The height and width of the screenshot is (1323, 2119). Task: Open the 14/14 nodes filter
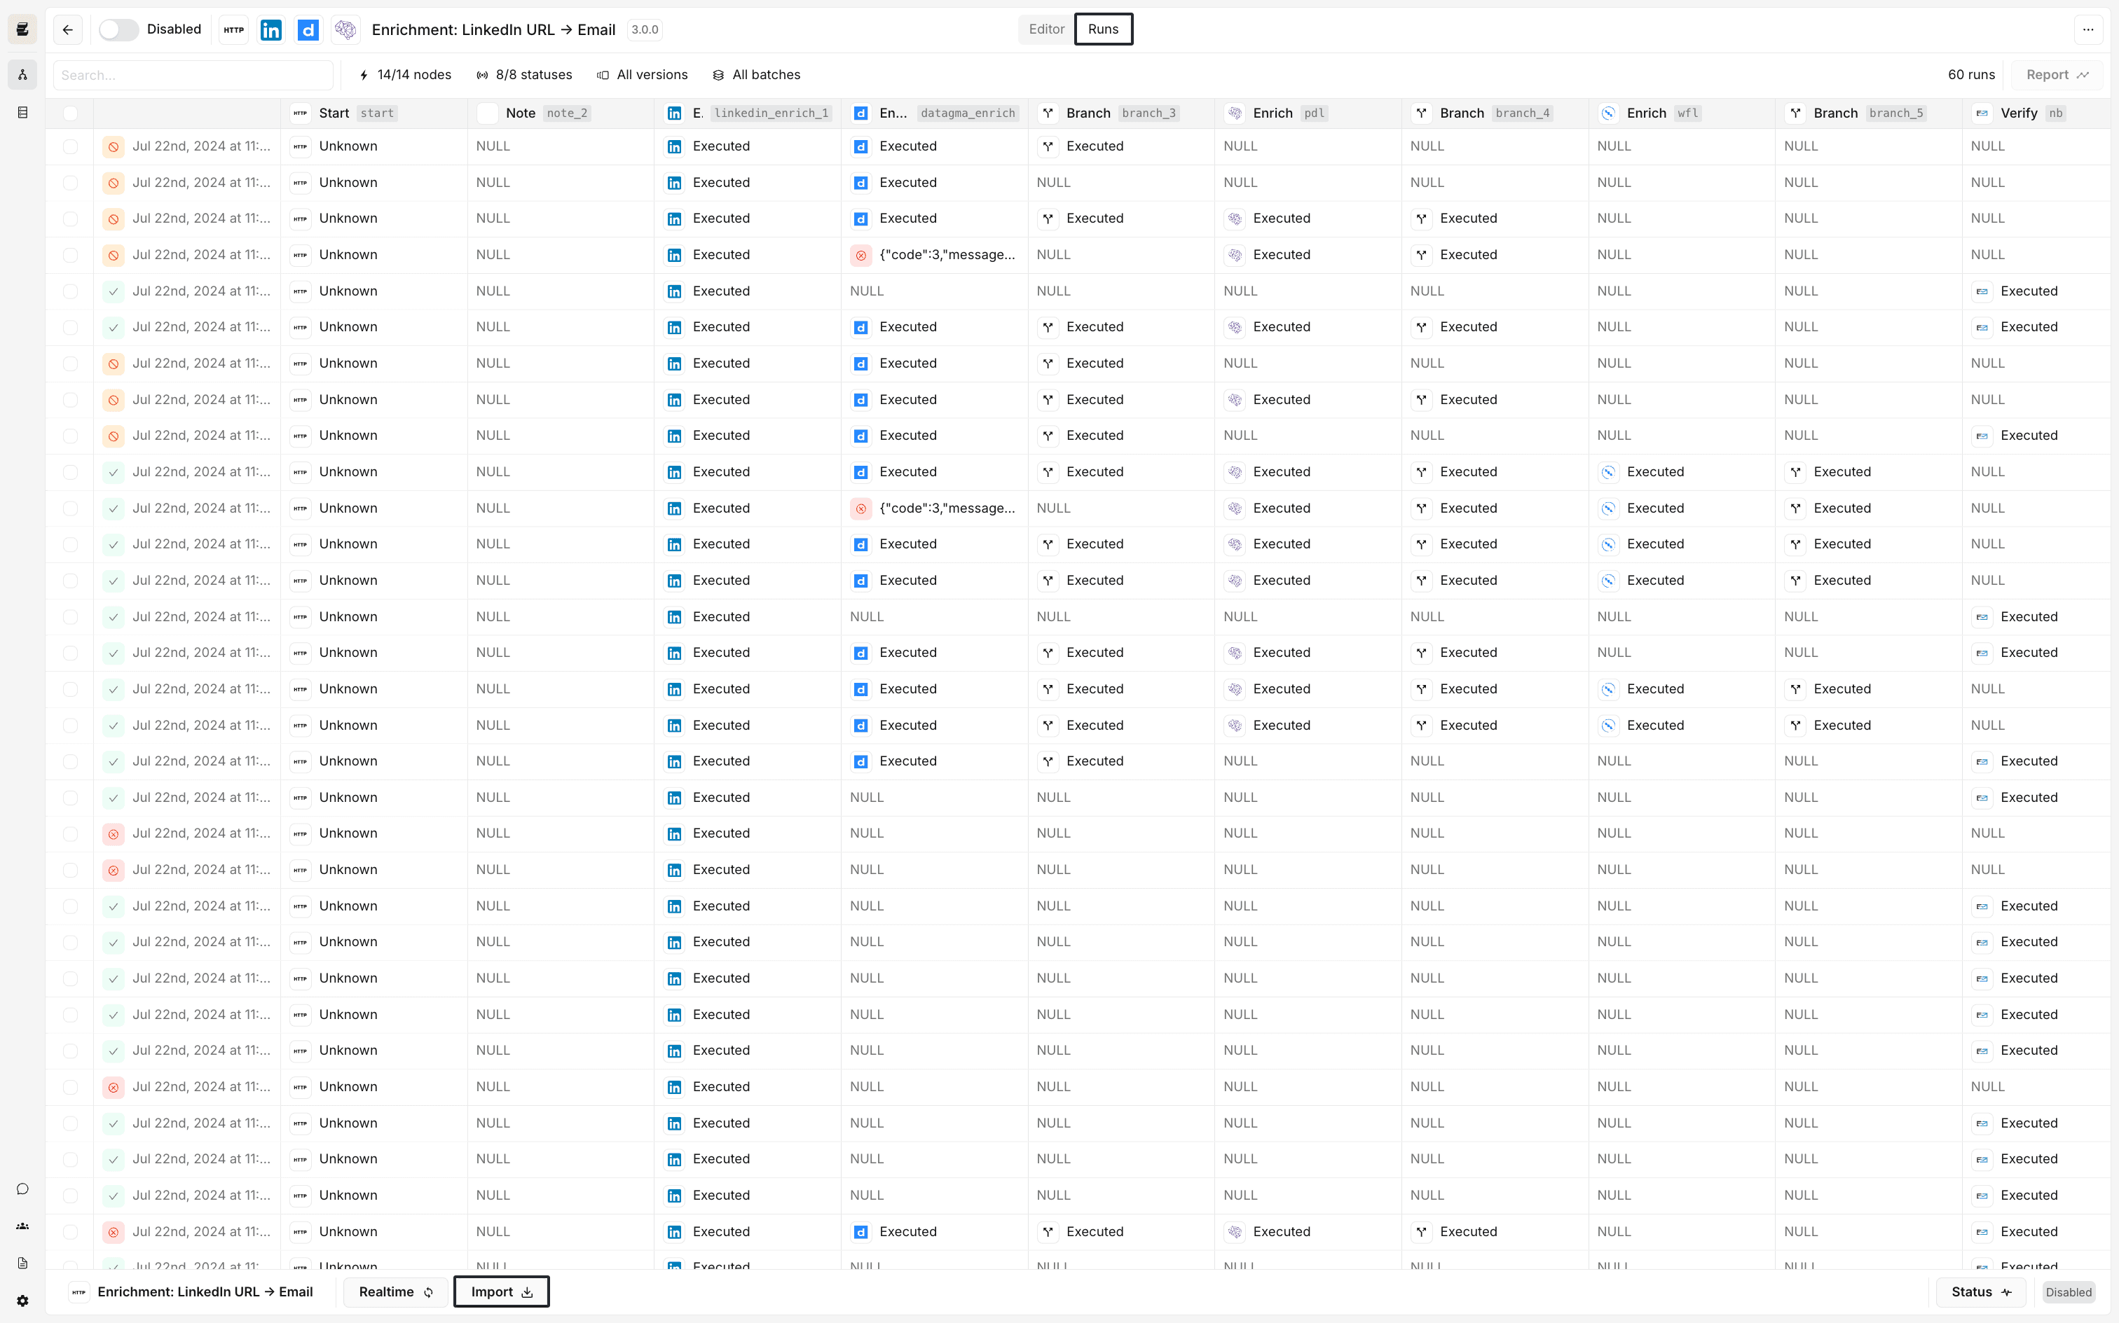click(x=405, y=75)
